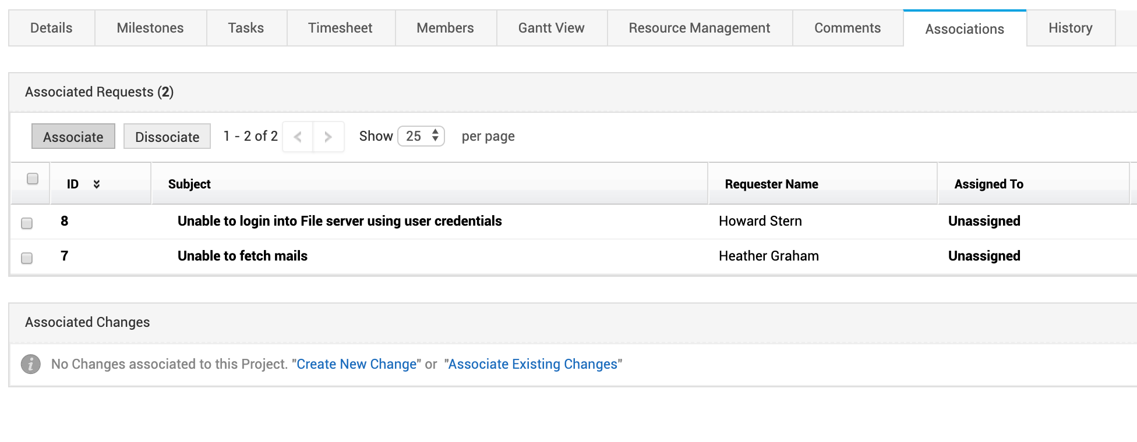Open the Timesheet tab
Viewport: 1137px width, 442px height.
tap(340, 28)
